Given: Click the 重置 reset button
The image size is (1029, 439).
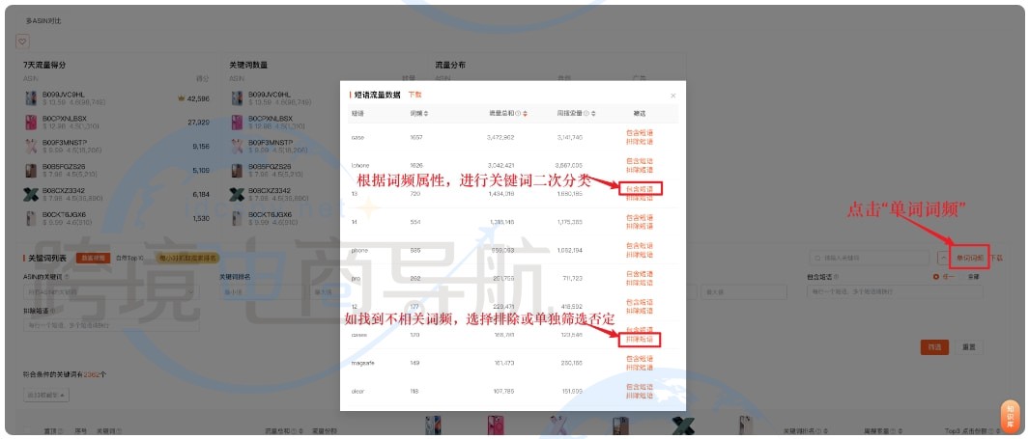Looking at the screenshot, I should click(969, 347).
